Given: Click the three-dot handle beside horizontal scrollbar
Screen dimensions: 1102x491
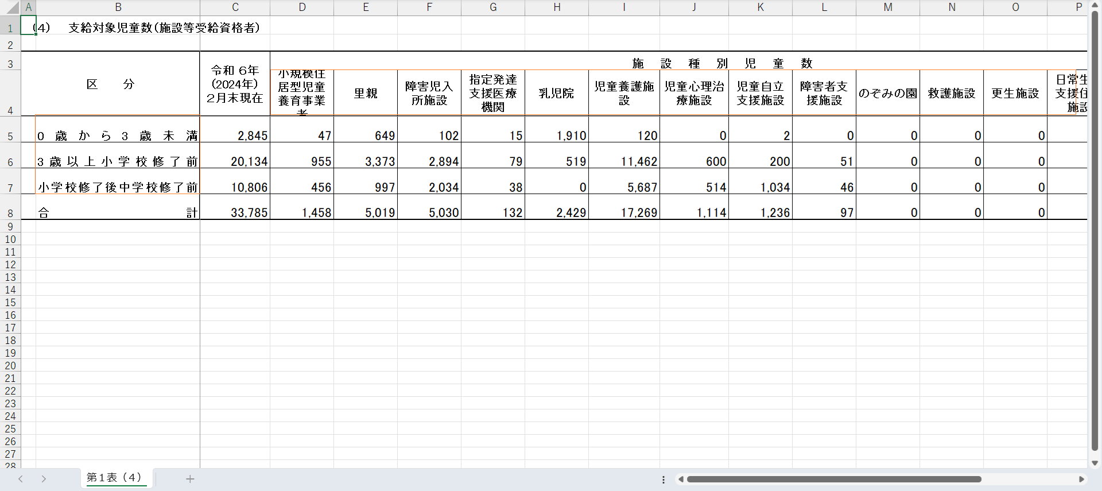Looking at the screenshot, I should point(663,480).
